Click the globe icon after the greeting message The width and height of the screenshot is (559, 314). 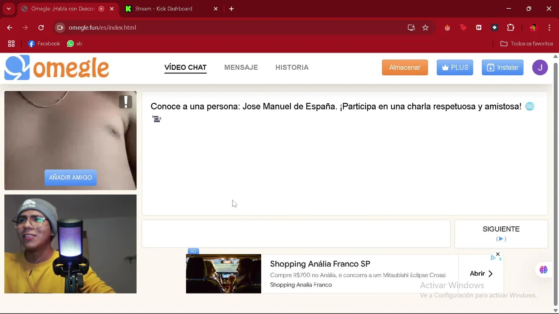pyautogui.click(x=530, y=106)
